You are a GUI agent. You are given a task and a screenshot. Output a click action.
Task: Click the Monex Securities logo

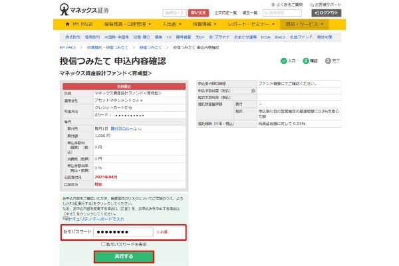tap(84, 10)
